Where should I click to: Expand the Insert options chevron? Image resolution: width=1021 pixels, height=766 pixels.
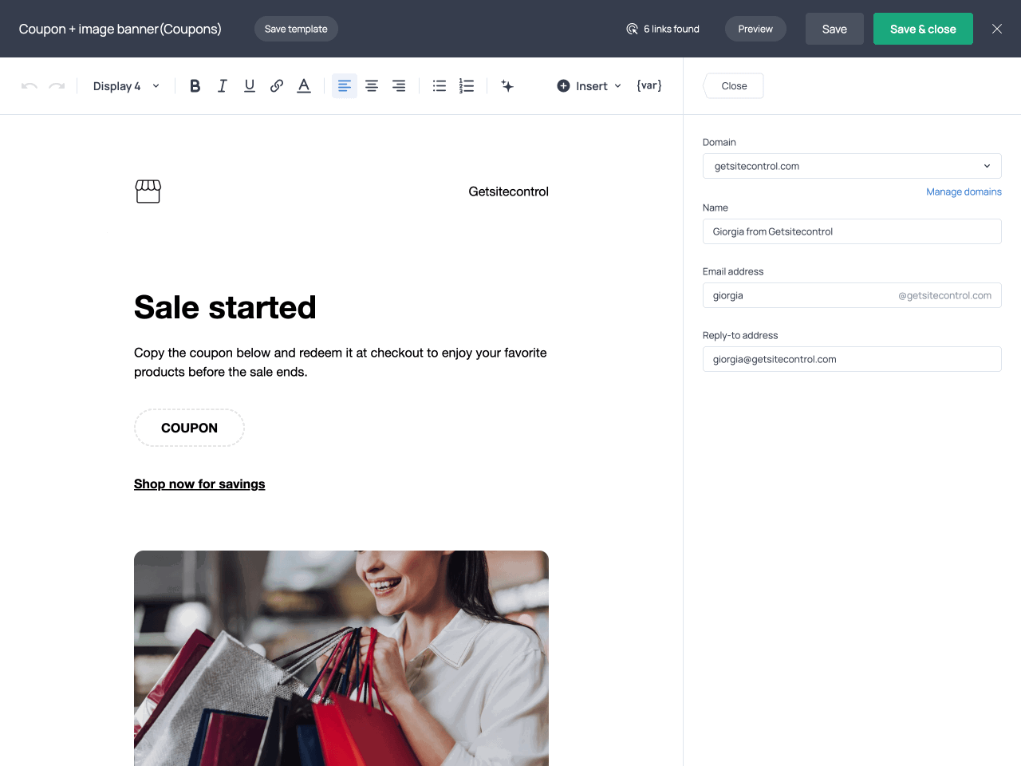pos(617,85)
